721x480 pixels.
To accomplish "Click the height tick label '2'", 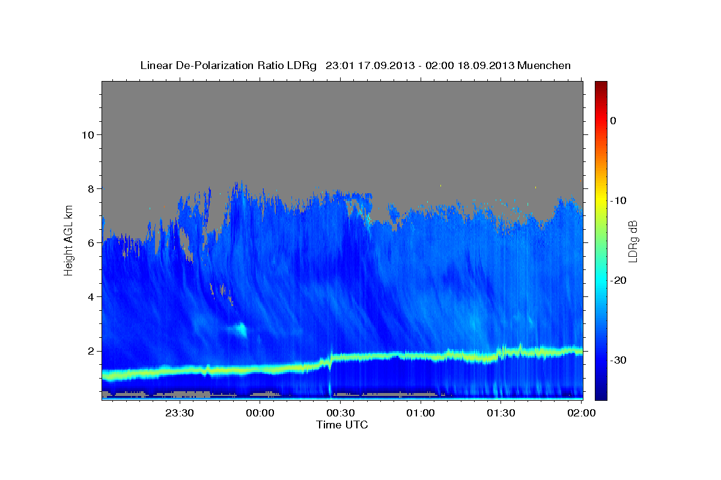I will [x=91, y=351].
